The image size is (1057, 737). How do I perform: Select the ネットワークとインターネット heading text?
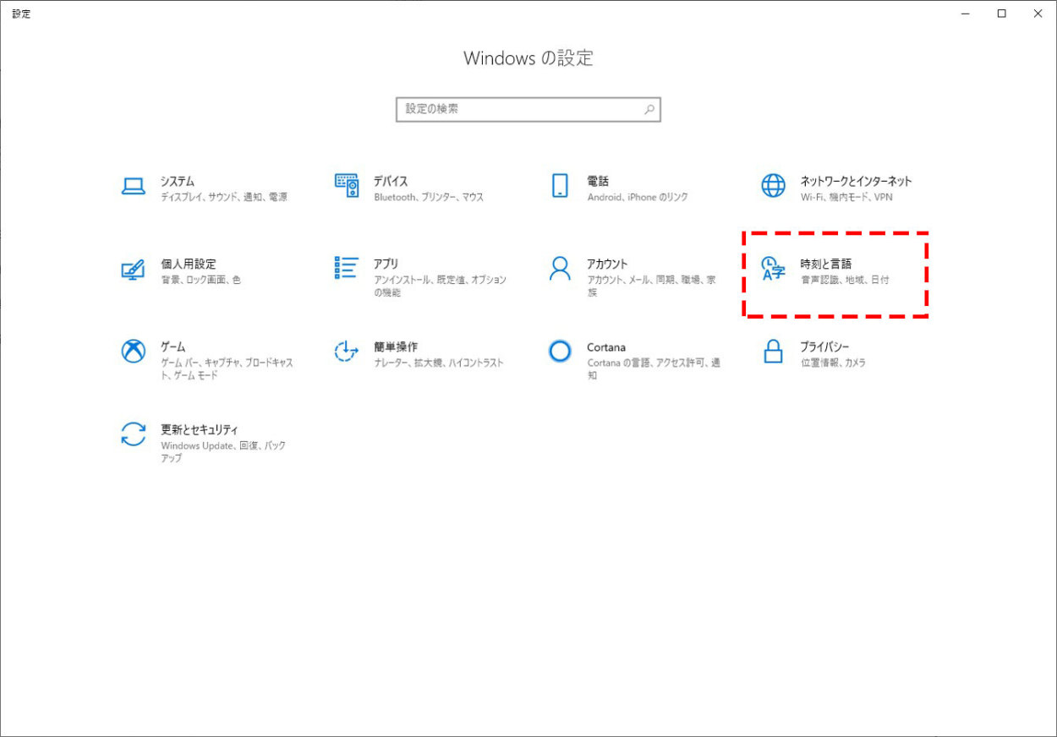tap(856, 181)
